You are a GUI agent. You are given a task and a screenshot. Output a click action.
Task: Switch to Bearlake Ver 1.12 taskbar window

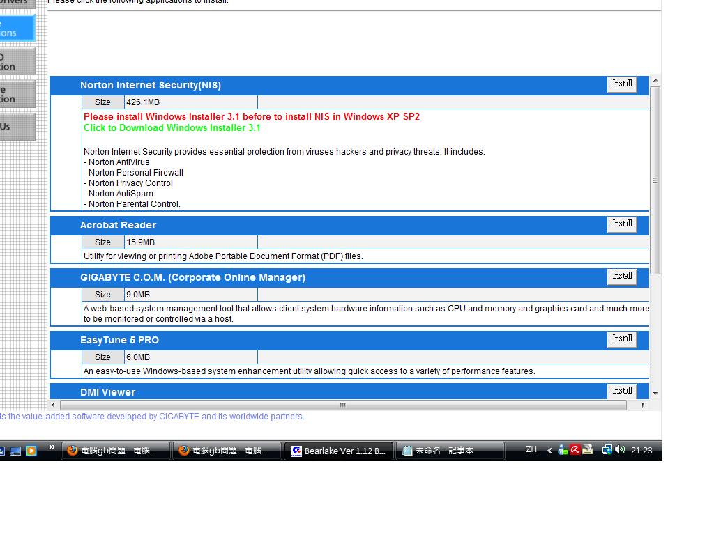(338, 451)
